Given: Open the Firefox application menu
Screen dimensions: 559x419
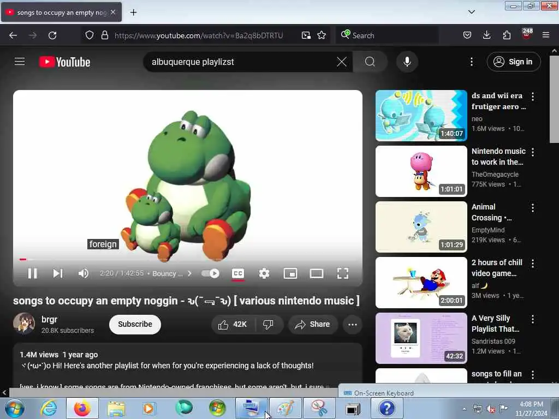Looking at the screenshot, I should [546, 35].
